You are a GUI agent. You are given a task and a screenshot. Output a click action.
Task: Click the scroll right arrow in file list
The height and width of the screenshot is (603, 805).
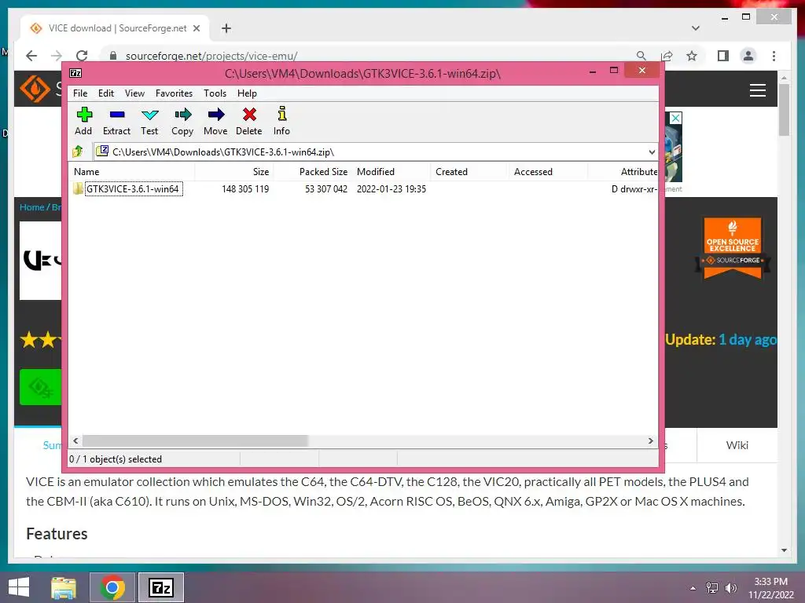click(x=651, y=441)
